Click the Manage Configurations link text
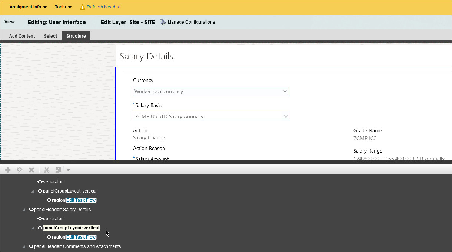 click(191, 22)
